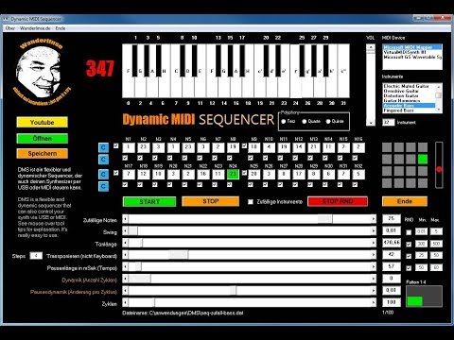The image size is (454, 340).
Task: Click the left arrow of the Tonlänge slider
Action: (x=125, y=243)
